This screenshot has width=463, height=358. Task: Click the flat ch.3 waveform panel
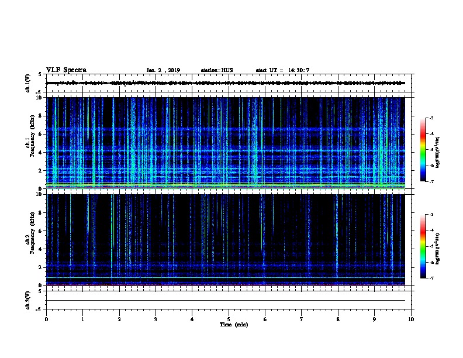(229, 300)
